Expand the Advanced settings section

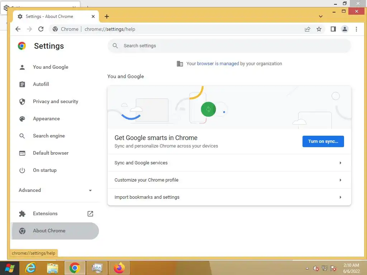pos(55,190)
